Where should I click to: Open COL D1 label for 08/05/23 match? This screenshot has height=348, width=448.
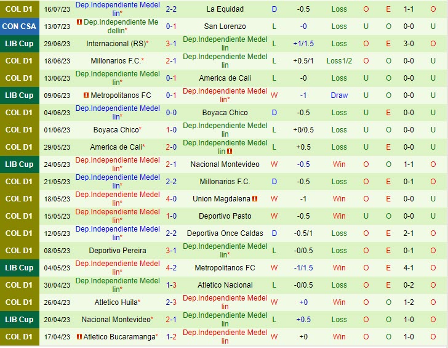(x=20, y=251)
